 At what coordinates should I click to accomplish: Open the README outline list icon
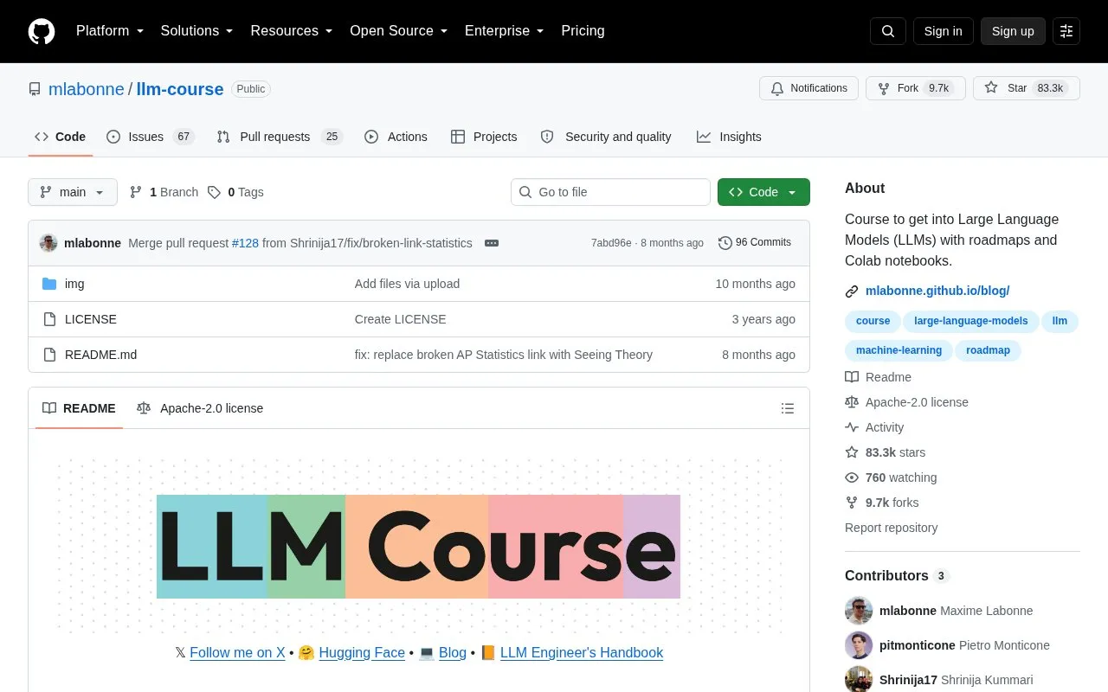(788, 408)
